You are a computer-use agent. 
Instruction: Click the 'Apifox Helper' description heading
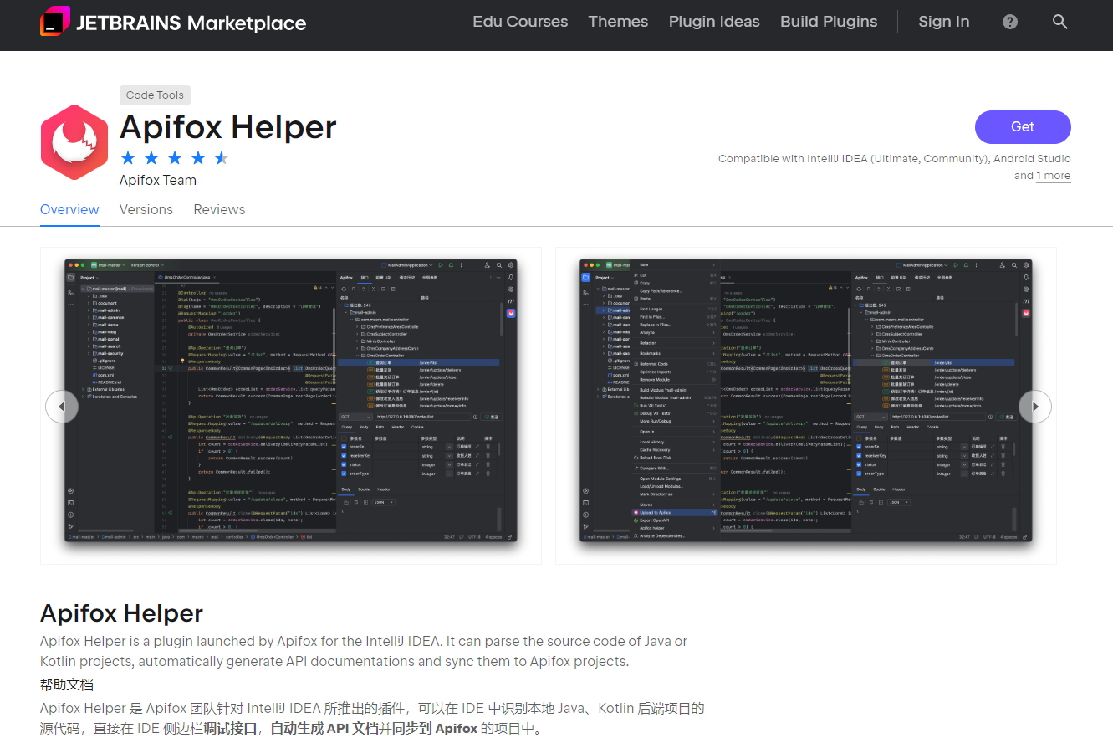tap(122, 613)
